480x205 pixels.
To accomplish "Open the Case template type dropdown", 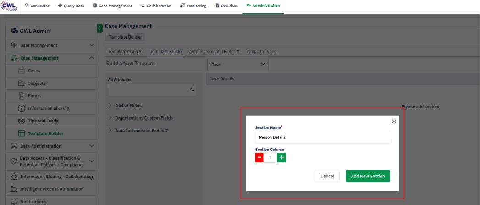I will 238,65.
